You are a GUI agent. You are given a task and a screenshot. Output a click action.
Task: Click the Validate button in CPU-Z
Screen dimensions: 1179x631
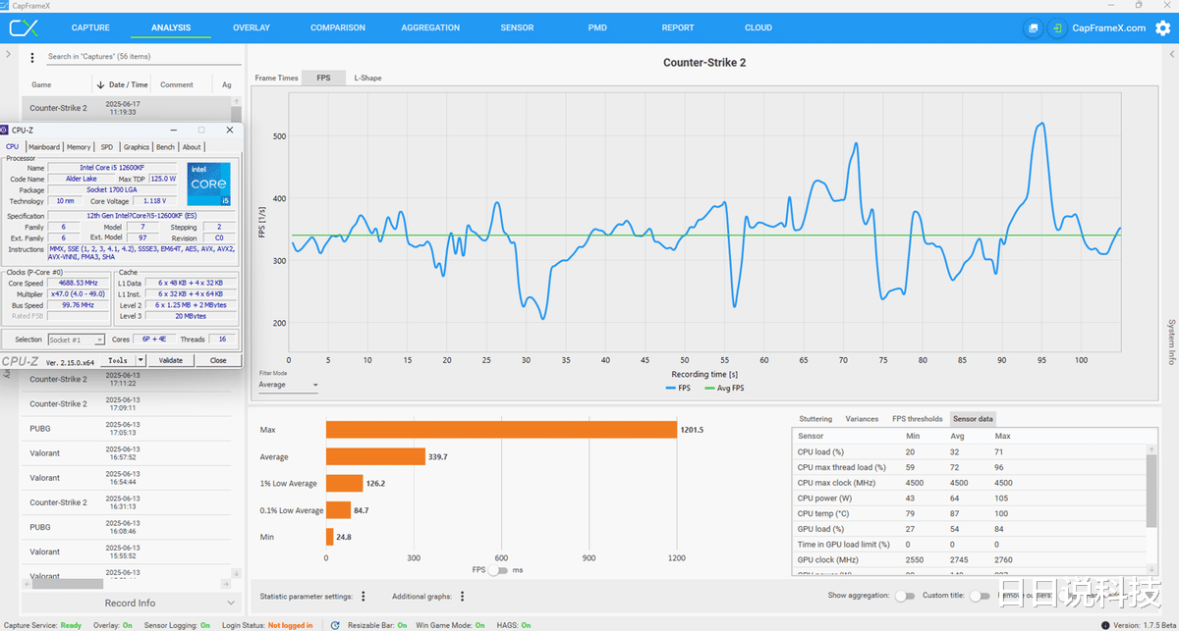171,360
